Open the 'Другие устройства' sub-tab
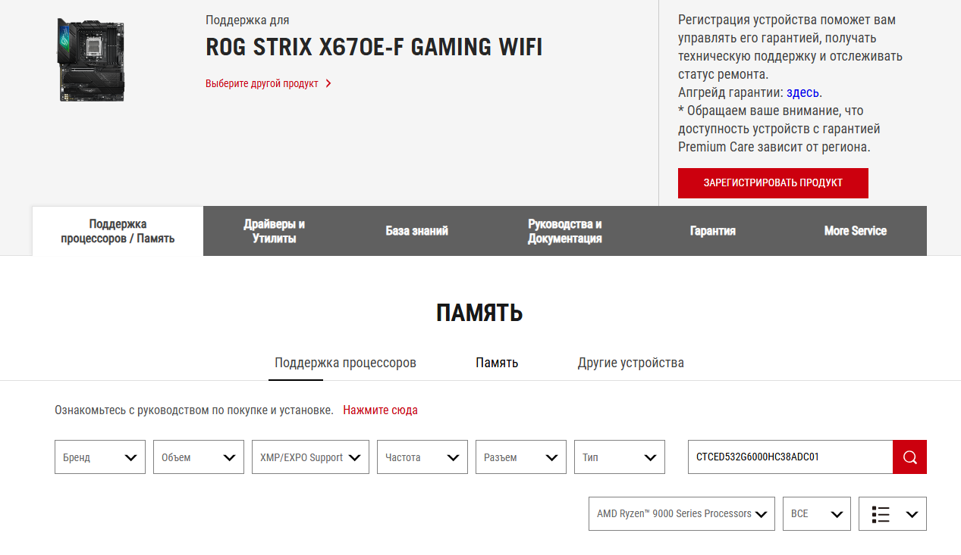This screenshot has width=961, height=555. [631, 363]
